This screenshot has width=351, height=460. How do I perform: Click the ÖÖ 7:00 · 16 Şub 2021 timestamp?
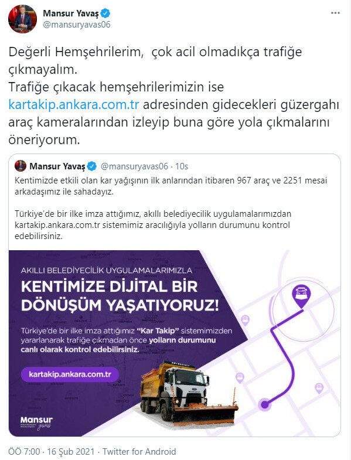(x=52, y=451)
